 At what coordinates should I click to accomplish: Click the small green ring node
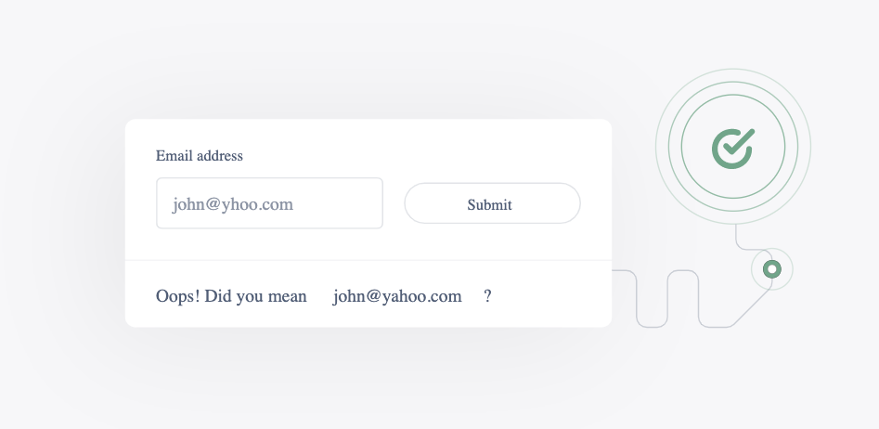772,269
